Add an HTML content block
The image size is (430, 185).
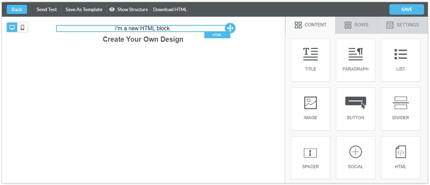(x=401, y=158)
